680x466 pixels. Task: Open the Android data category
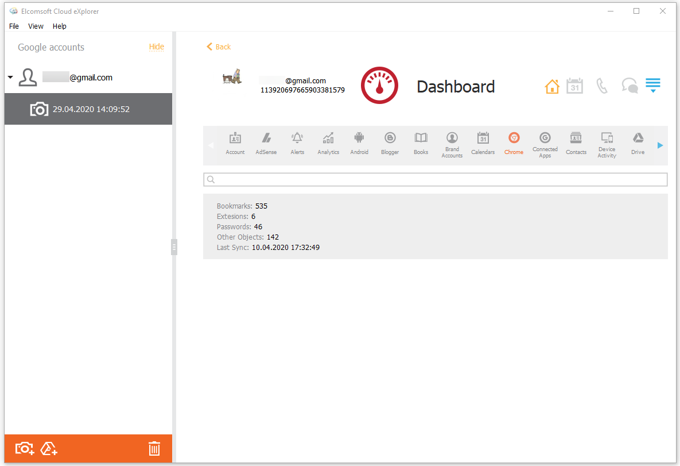click(359, 144)
